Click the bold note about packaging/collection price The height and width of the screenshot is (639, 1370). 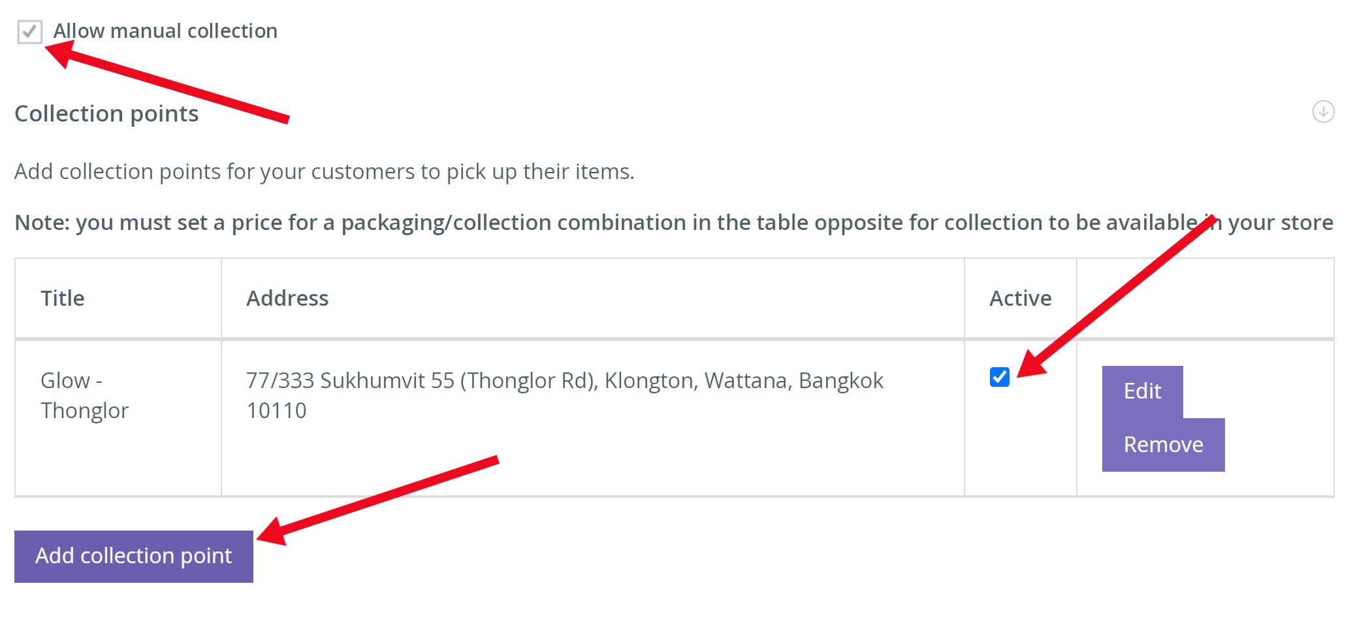[674, 223]
